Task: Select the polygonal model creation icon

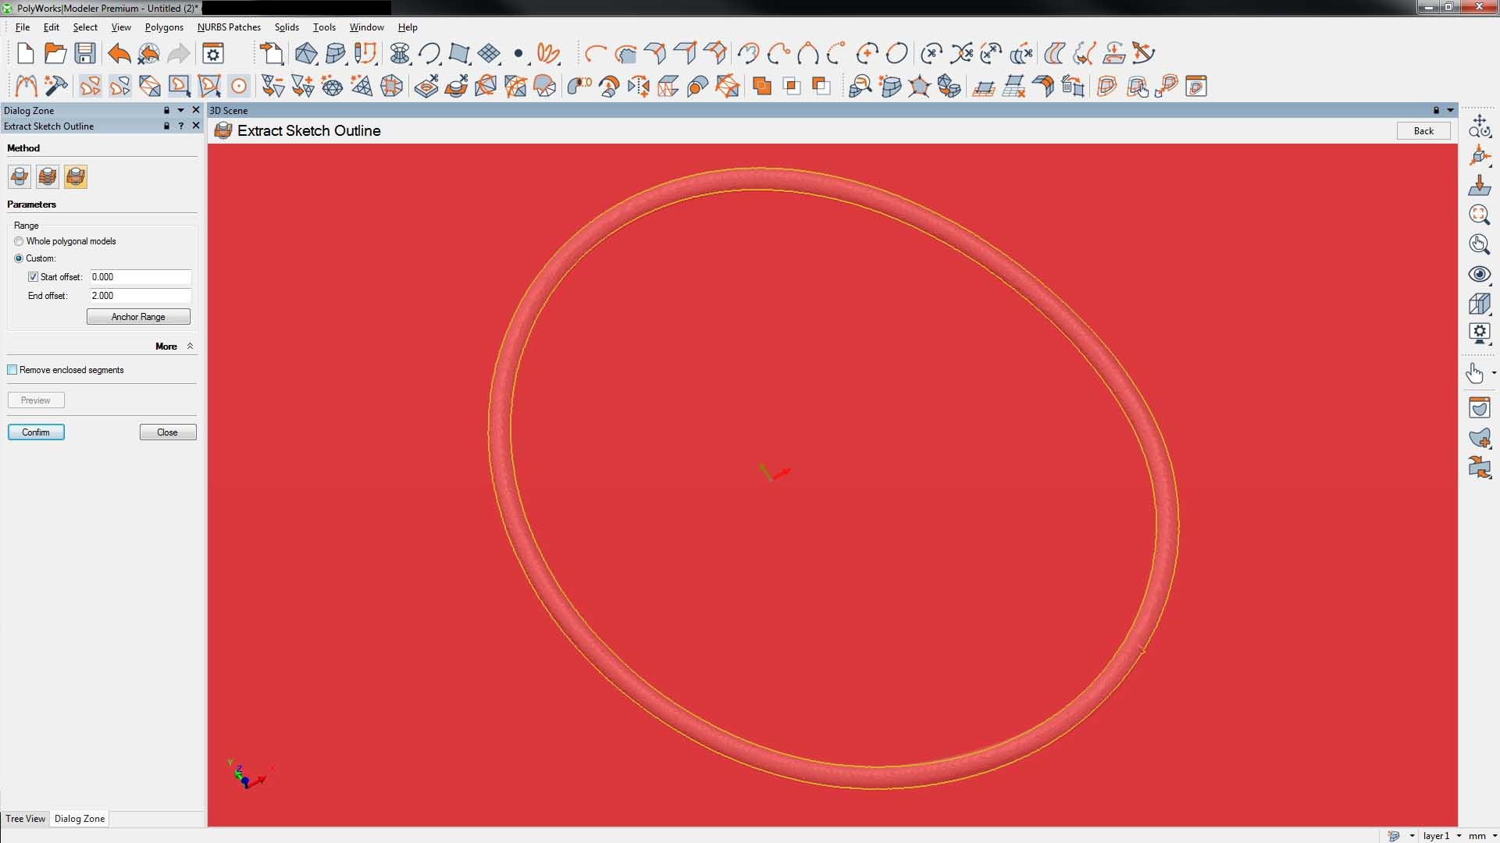Action: pos(305,54)
